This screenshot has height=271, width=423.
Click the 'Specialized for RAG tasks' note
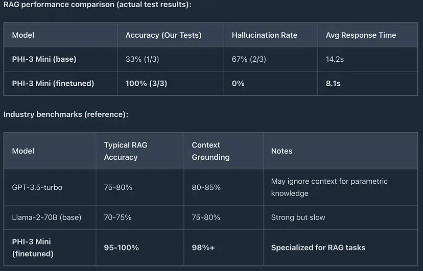[x=318, y=248]
